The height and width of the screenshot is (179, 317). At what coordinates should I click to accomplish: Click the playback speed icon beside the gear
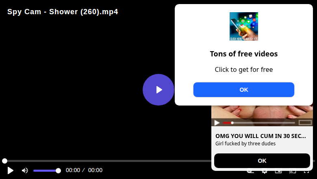click(x=250, y=172)
